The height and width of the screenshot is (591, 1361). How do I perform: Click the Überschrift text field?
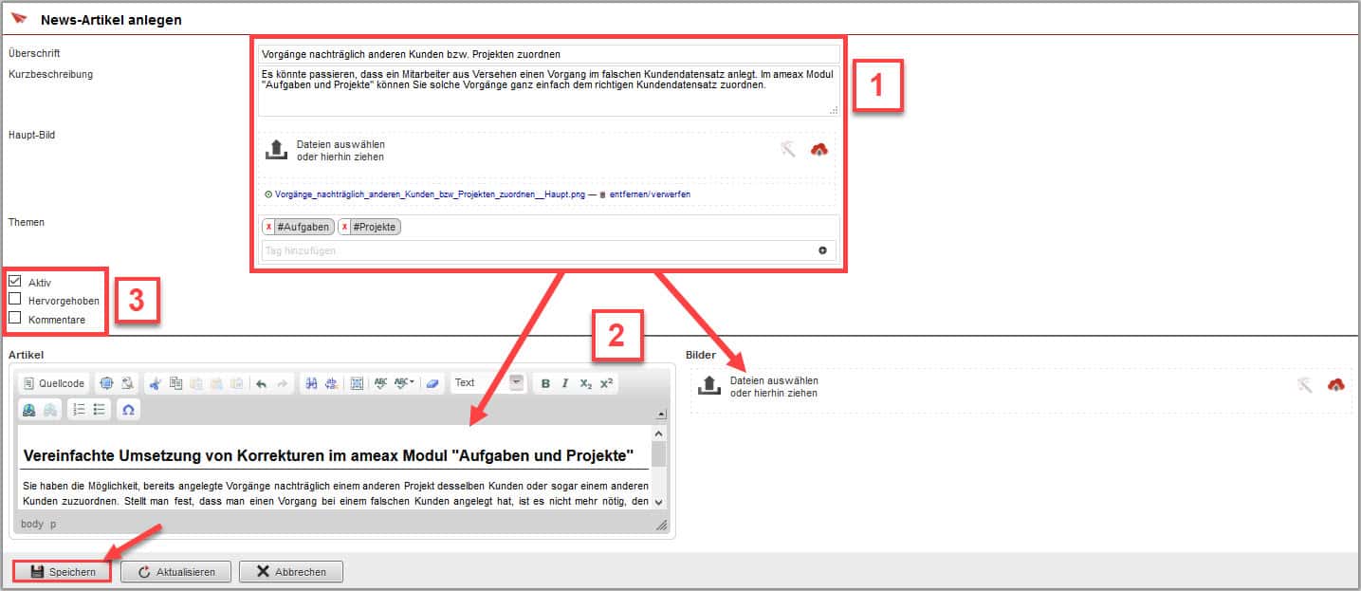tap(548, 54)
